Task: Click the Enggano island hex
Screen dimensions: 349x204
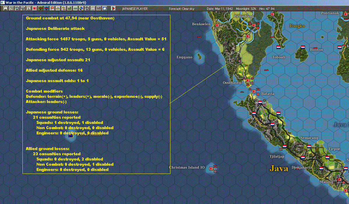Action: [x=200, y=57]
